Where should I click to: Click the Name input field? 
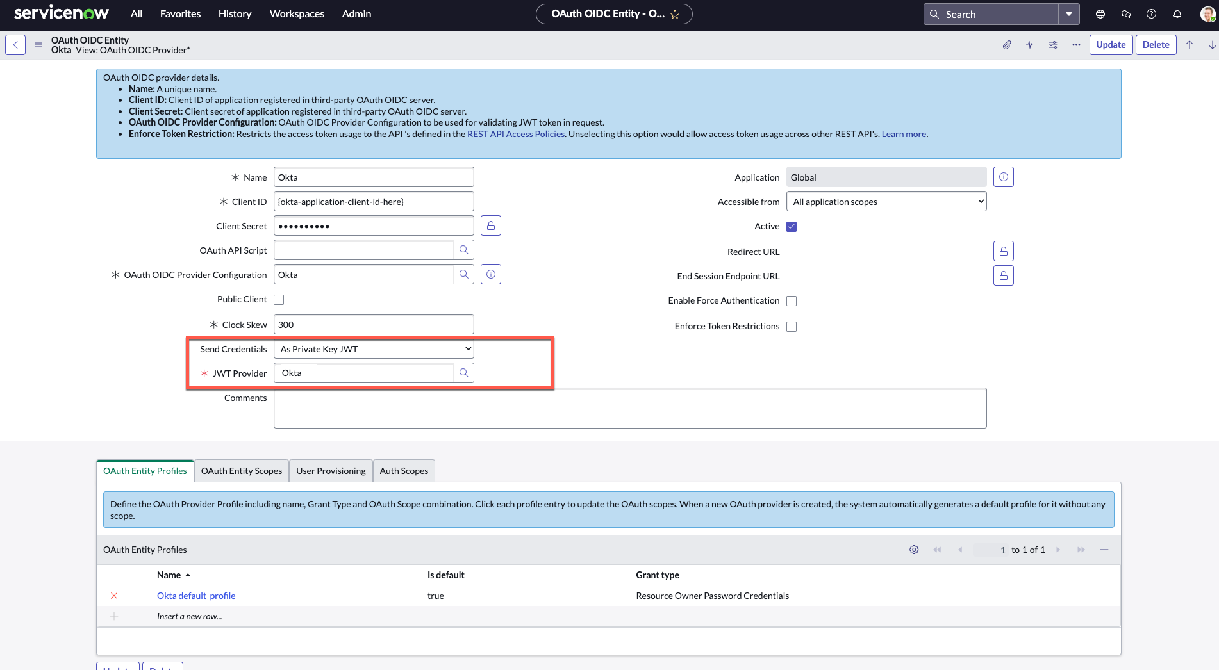point(374,177)
